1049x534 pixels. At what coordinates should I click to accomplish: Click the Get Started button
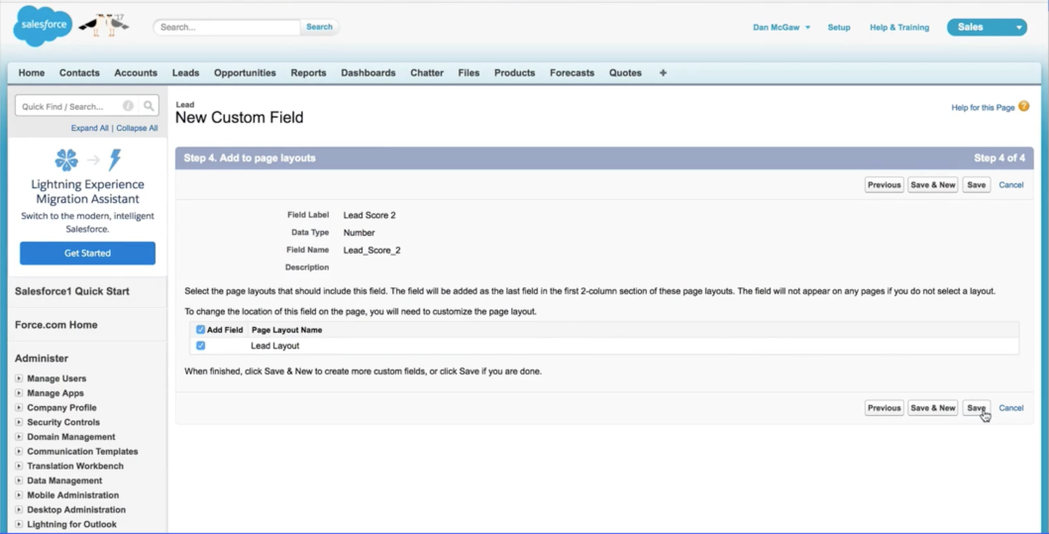click(x=87, y=253)
